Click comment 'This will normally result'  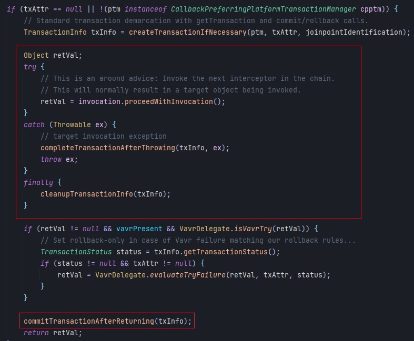(170, 90)
